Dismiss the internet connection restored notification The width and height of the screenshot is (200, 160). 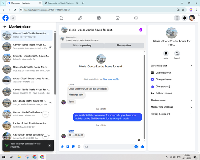click(x=49, y=145)
